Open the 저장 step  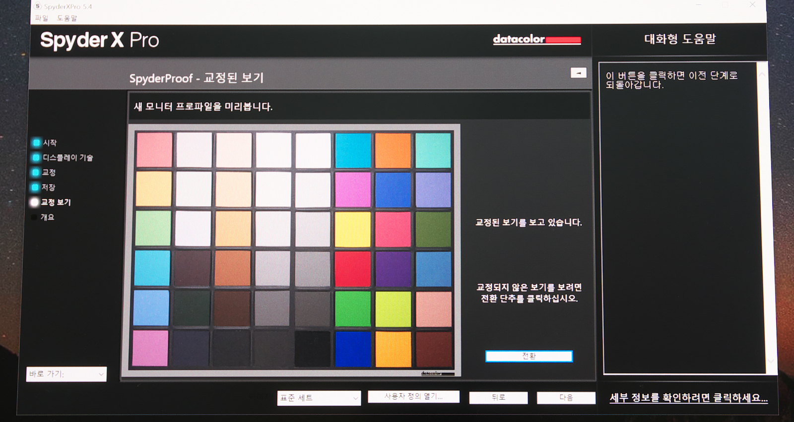pyautogui.click(x=44, y=187)
